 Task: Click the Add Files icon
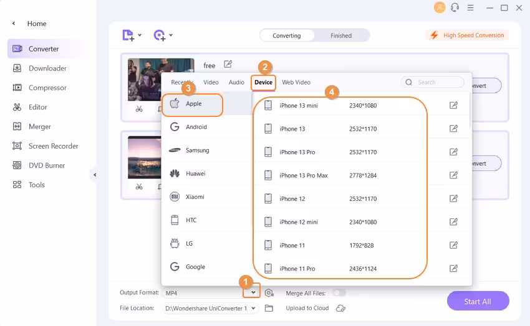tap(128, 35)
